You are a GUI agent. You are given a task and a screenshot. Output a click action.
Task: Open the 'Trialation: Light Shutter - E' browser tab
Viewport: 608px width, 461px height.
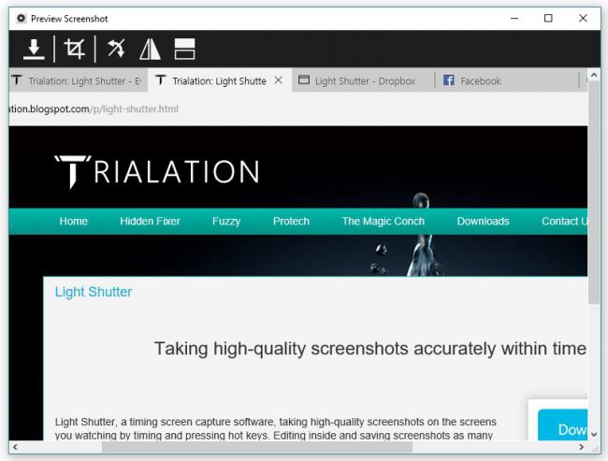tap(78, 80)
